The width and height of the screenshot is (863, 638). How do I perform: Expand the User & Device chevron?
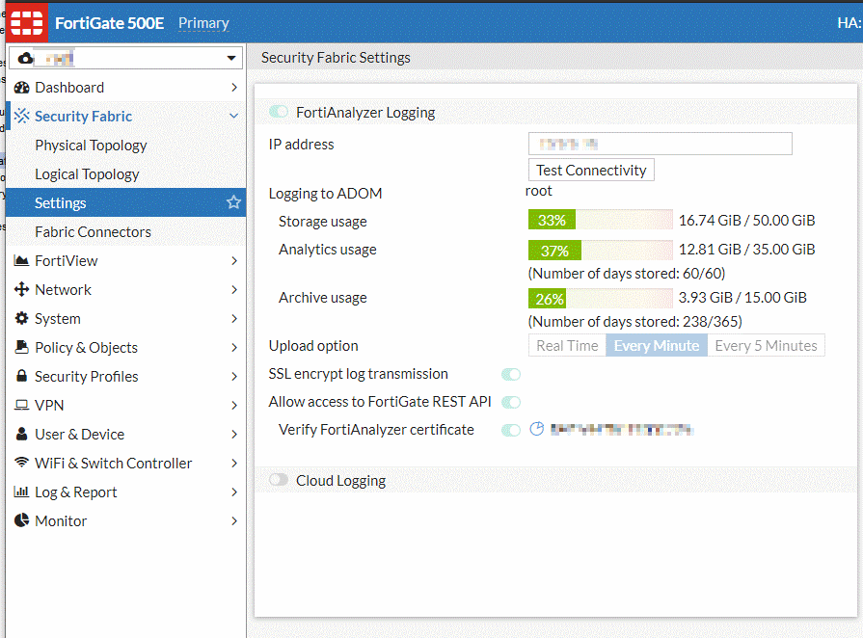pos(234,434)
